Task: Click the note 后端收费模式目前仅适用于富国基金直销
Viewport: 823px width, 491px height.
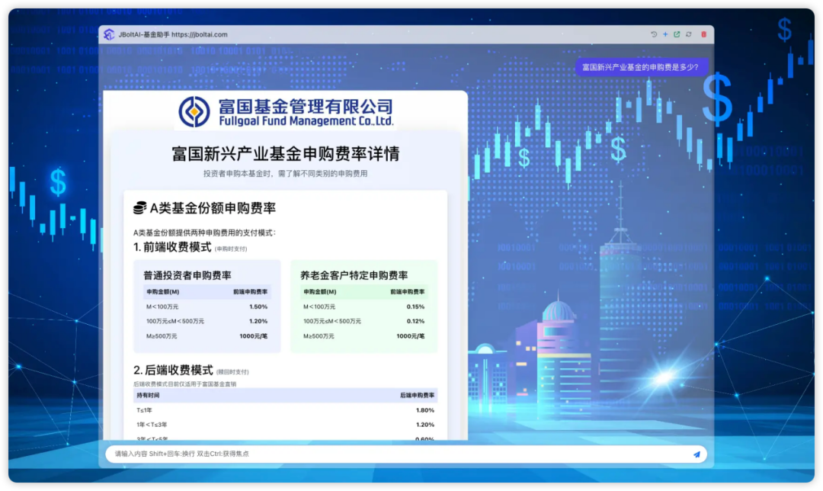Action: [x=184, y=383]
